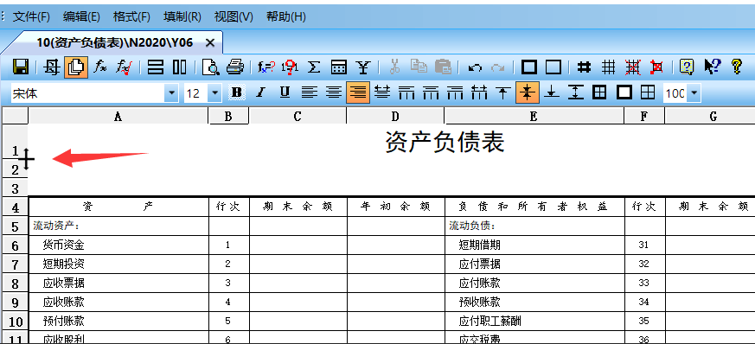Click the f=? formula query icon

coord(266,67)
